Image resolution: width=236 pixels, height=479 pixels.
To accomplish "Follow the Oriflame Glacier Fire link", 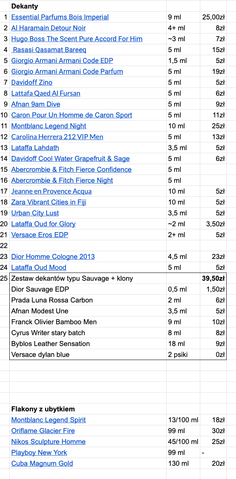I will pos(43,431).
